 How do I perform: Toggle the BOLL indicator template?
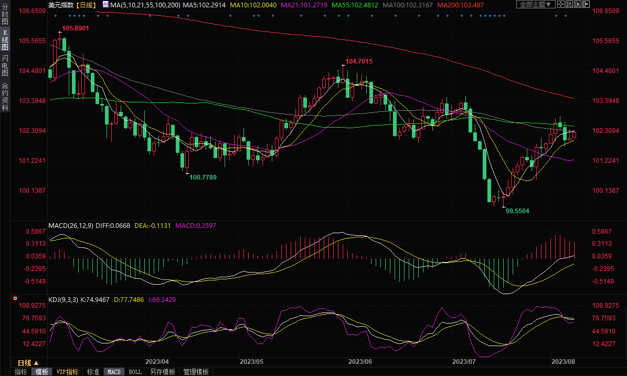[135, 372]
